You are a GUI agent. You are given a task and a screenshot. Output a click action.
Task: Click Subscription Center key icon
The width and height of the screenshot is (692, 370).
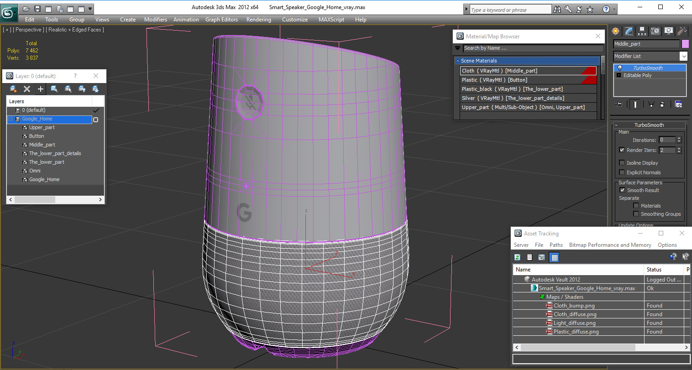(x=568, y=9)
